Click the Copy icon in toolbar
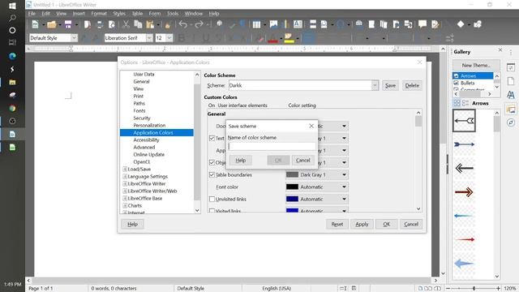 tap(138, 24)
